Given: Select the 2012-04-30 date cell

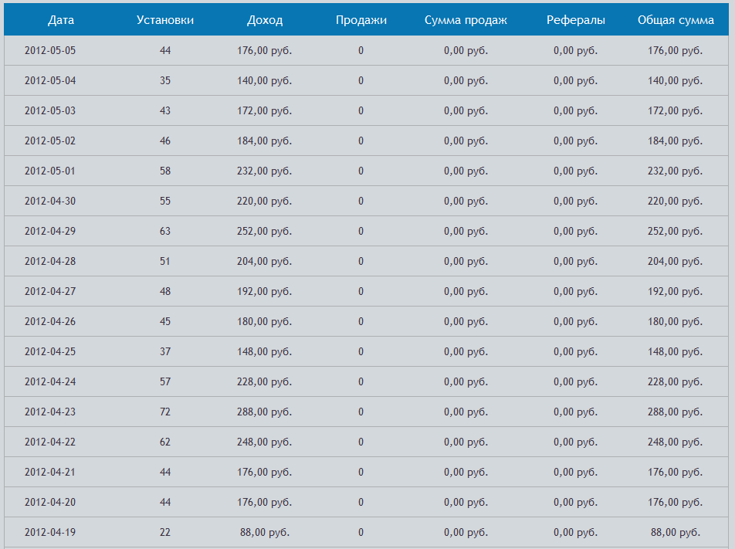Looking at the screenshot, I should coord(50,201).
